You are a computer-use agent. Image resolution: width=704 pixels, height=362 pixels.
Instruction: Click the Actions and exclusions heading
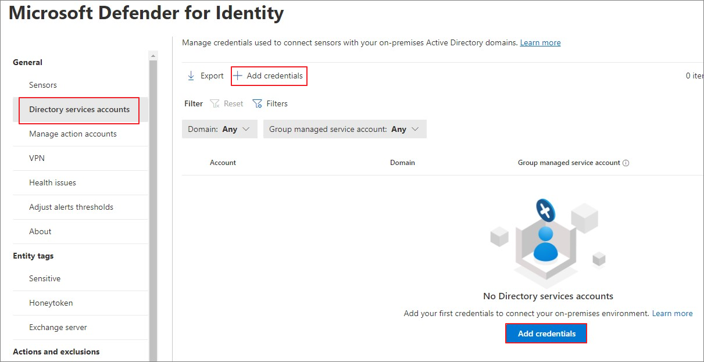[56, 352]
